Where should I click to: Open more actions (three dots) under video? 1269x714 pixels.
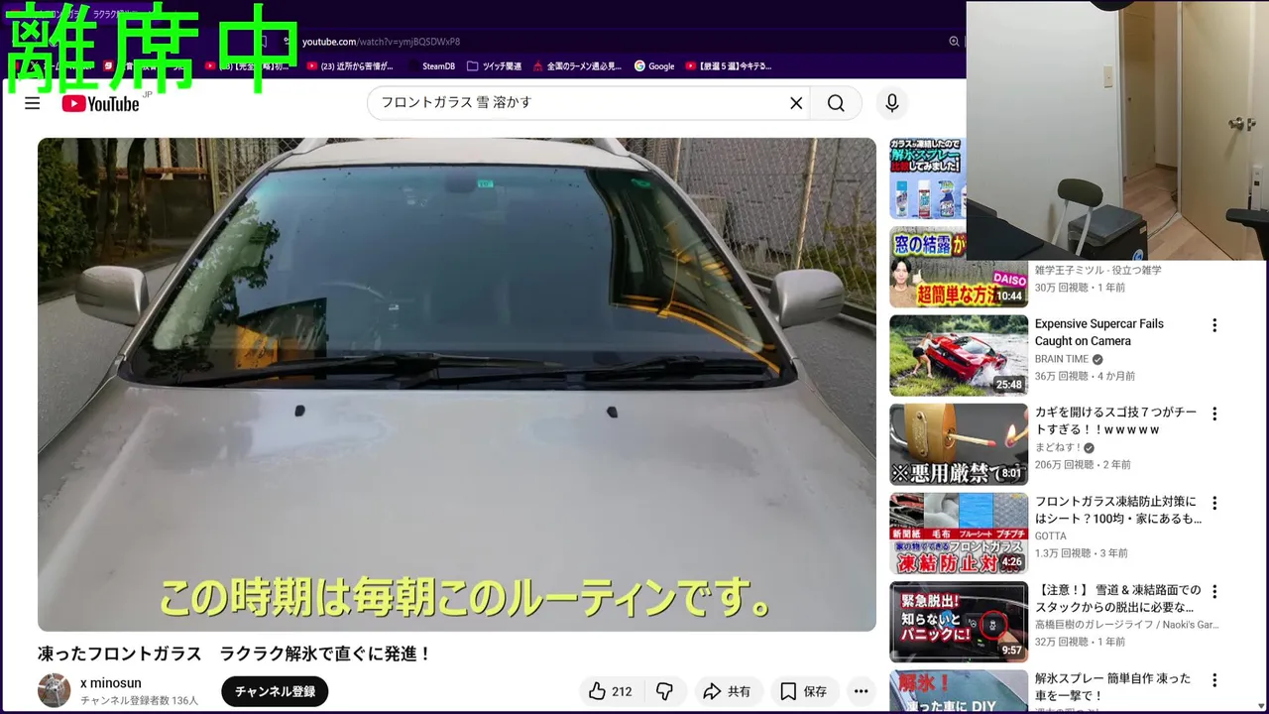(x=861, y=691)
